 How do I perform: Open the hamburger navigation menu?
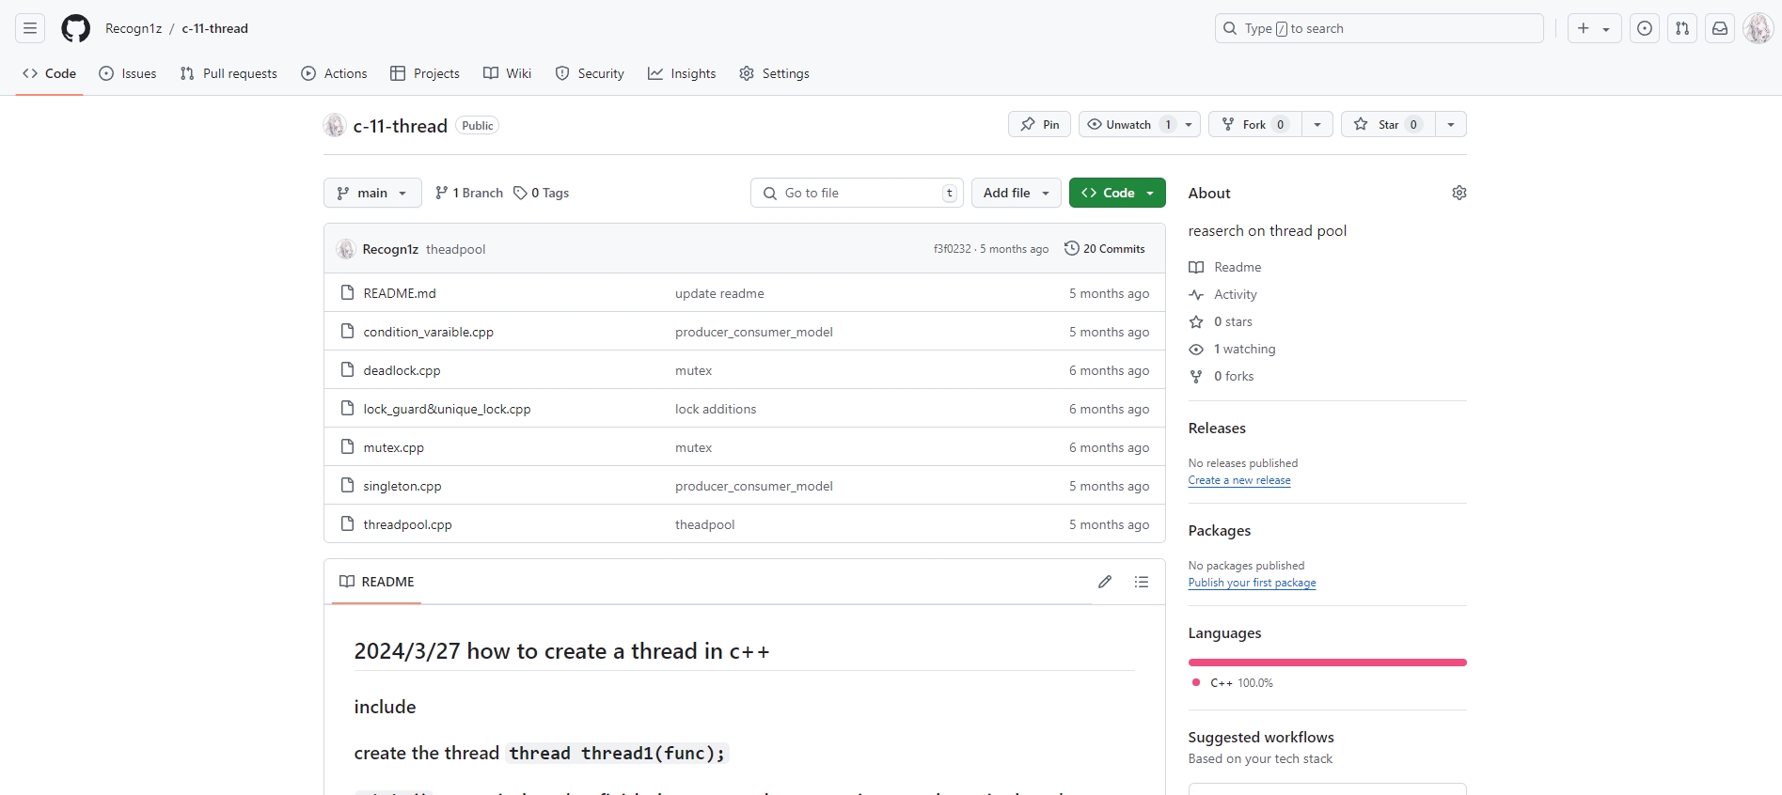point(30,28)
